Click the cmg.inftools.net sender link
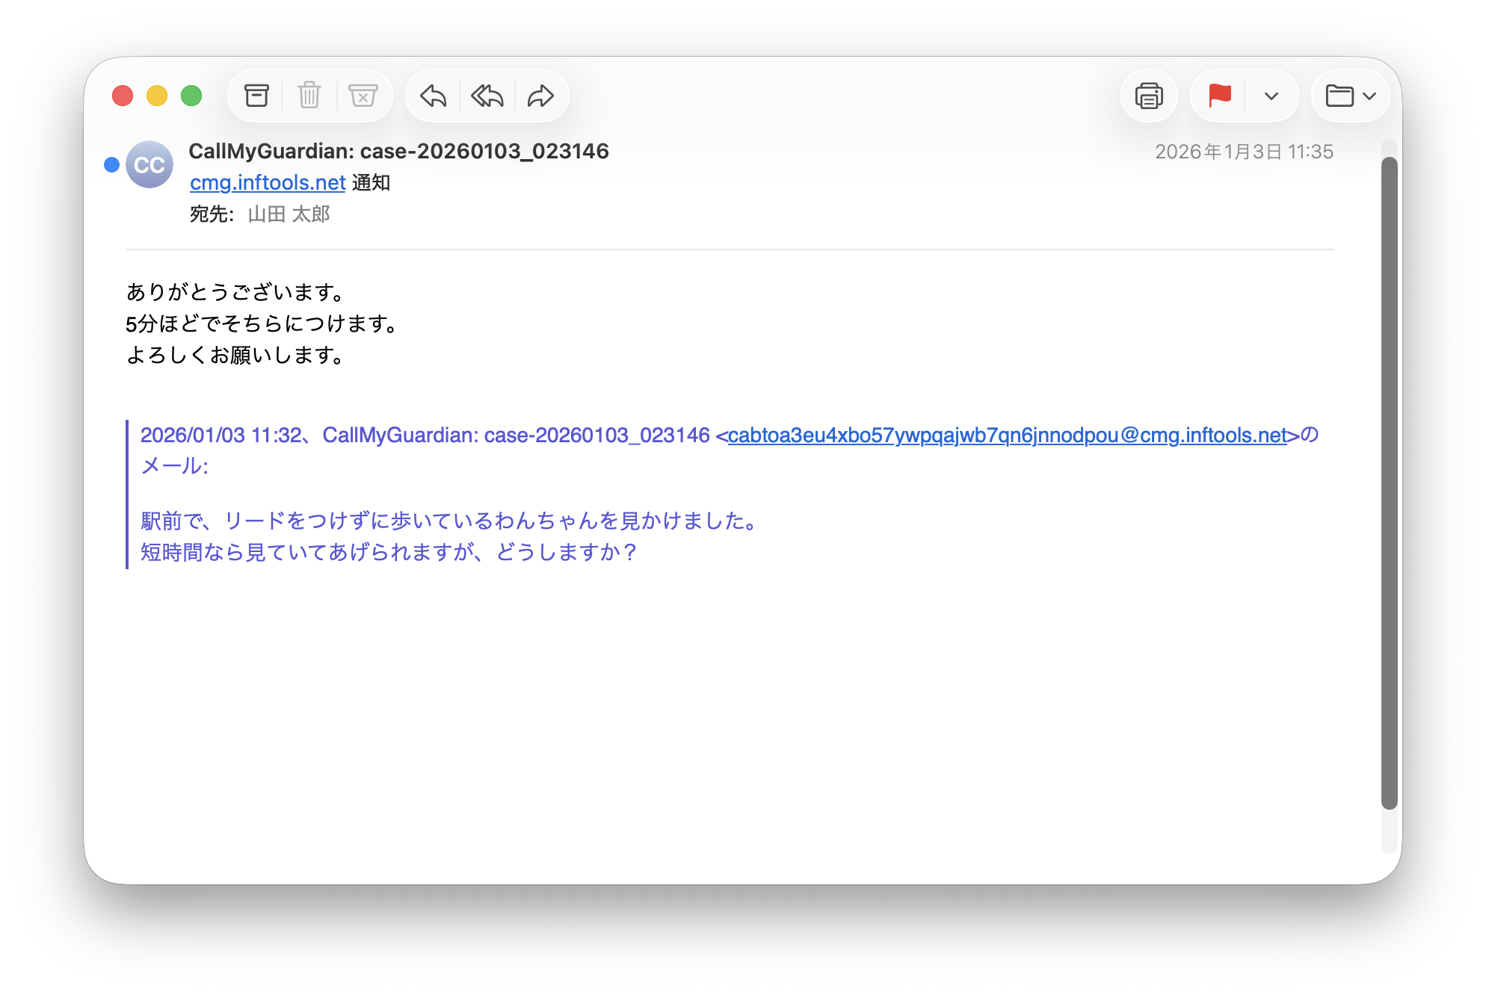 point(268,182)
